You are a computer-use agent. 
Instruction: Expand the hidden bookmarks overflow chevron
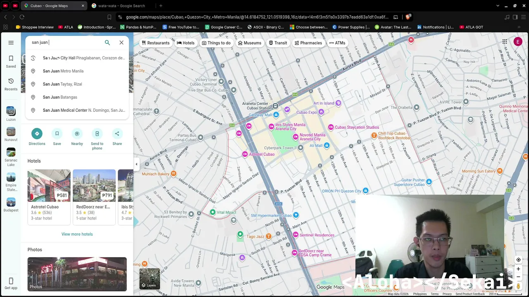[519, 27]
